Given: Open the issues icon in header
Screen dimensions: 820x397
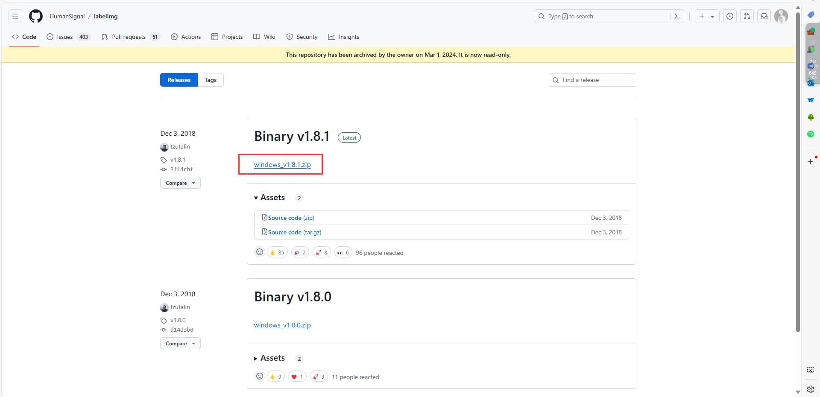Looking at the screenshot, I should [730, 16].
